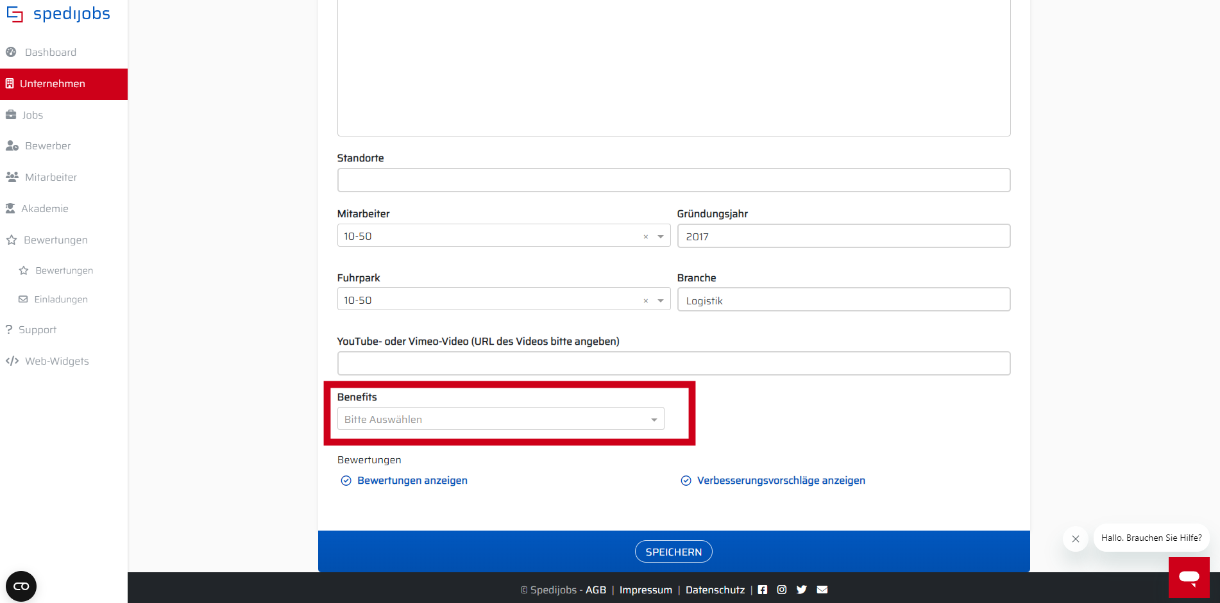Screen dimensions: 1220x603
Task: Clear the Mitarbeiter selection with x
Action: pos(646,236)
